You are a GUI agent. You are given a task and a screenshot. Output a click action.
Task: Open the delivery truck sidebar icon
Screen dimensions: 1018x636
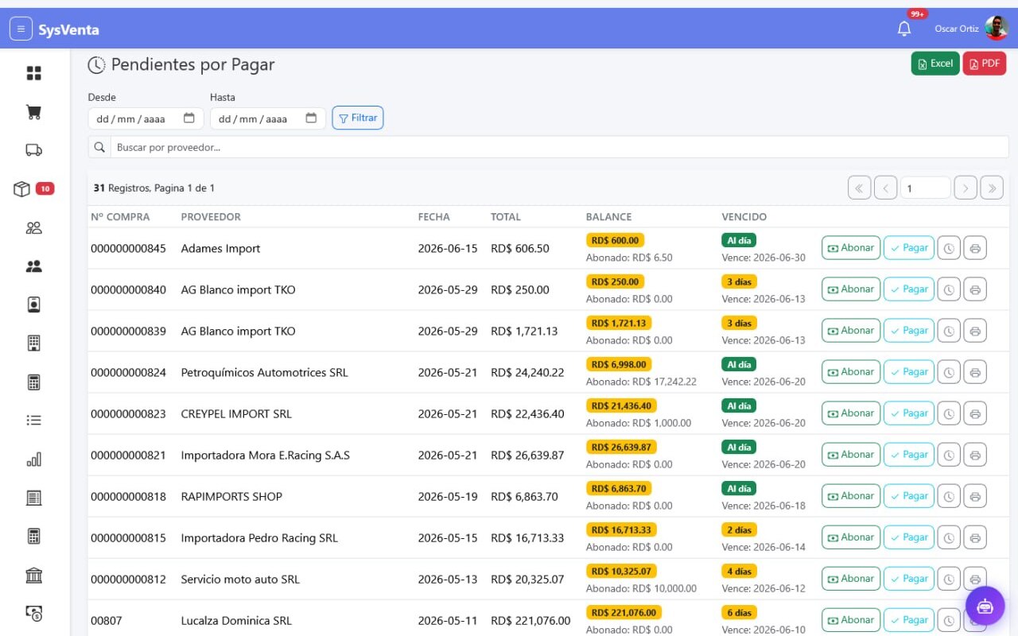[x=33, y=150]
